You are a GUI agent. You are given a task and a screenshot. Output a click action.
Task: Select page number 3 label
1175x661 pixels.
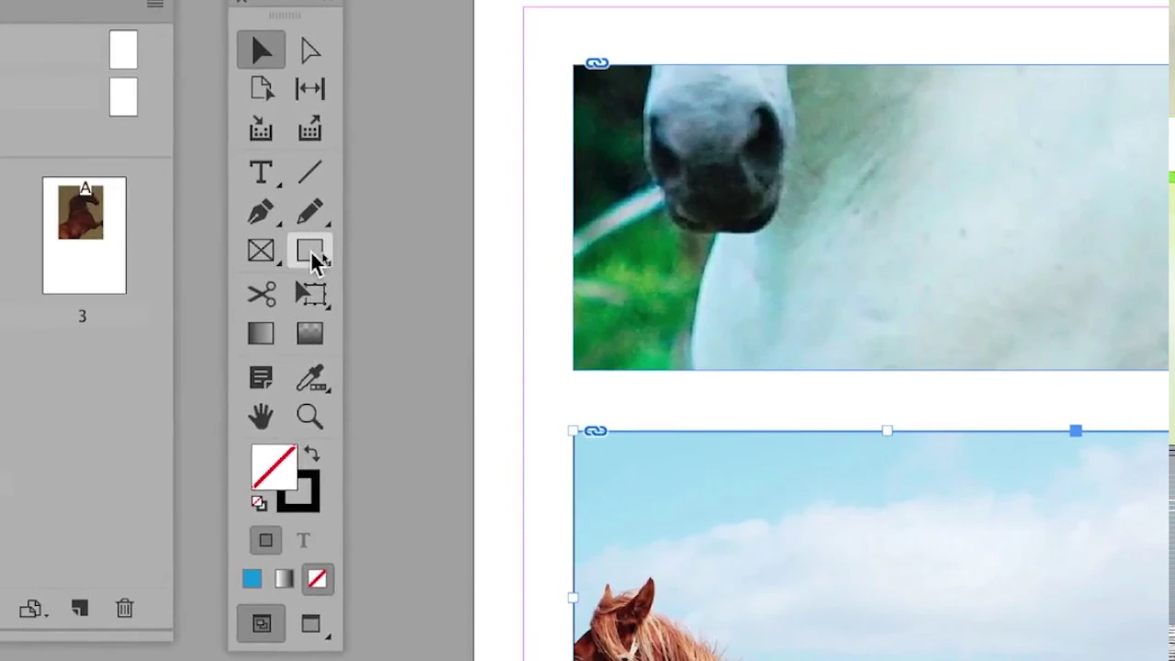(82, 316)
